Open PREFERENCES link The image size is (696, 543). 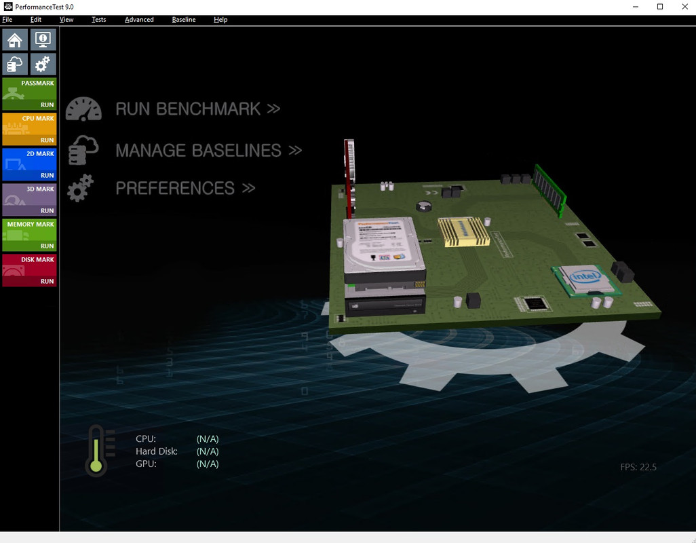click(x=186, y=188)
